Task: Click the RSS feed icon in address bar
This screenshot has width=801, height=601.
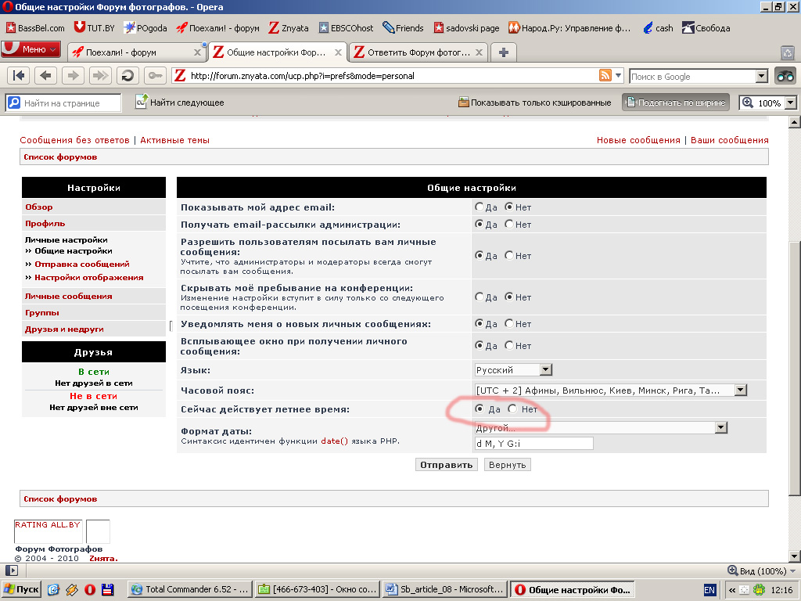Action: (605, 76)
